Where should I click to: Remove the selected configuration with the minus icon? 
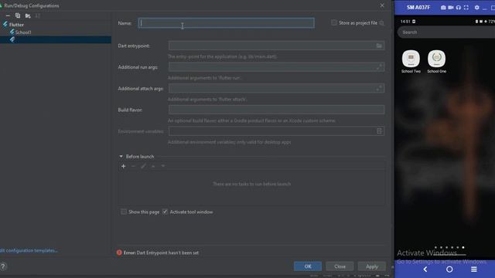8,15
